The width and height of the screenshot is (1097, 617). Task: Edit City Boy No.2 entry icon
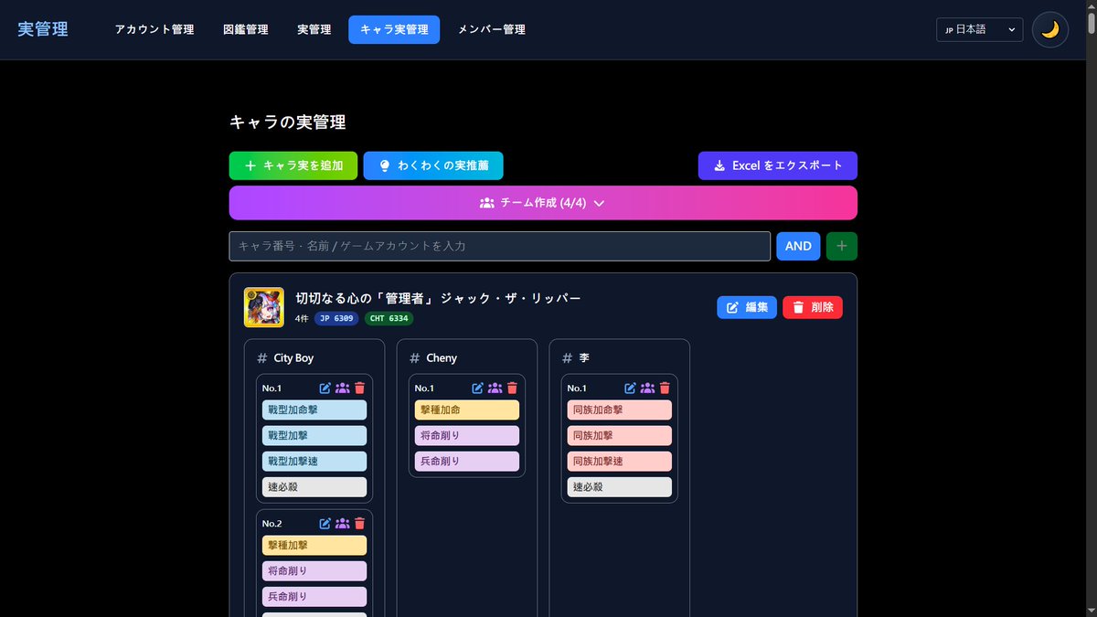tap(325, 523)
